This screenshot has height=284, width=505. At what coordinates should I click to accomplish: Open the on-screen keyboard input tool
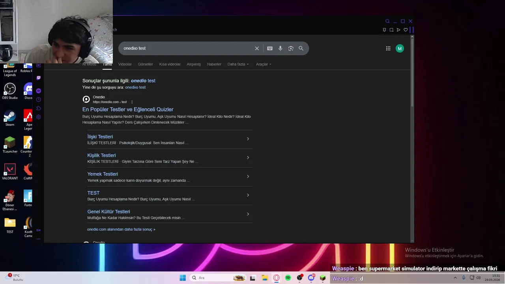[270, 48]
